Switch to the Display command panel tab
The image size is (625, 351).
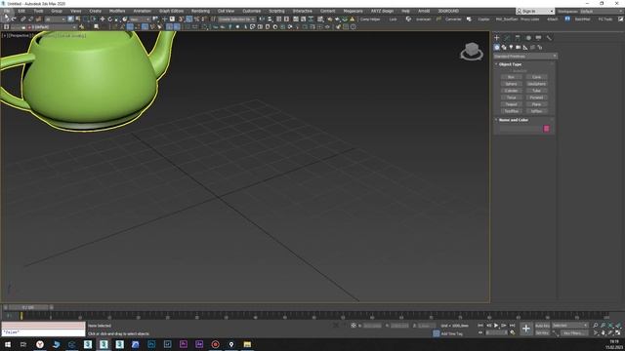coord(538,38)
